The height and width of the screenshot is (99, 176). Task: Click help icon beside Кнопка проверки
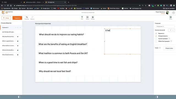[169, 38]
